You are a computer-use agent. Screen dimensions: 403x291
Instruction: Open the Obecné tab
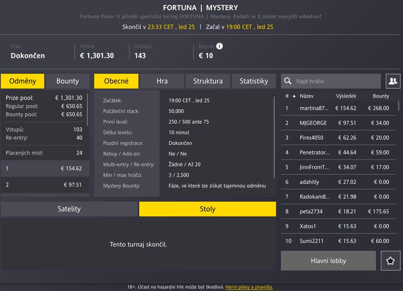point(116,81)
